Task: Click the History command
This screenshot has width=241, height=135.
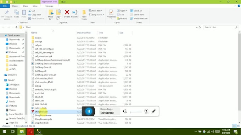Action: [122, 18]
